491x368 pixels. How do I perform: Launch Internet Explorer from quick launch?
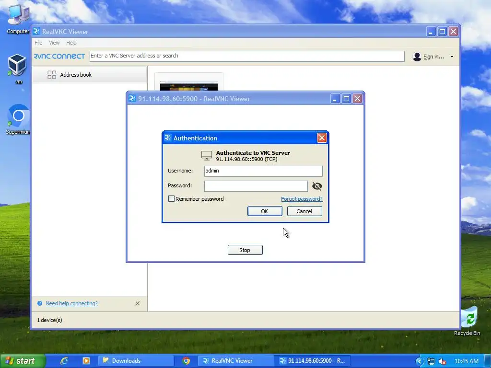tap(64, 361)
